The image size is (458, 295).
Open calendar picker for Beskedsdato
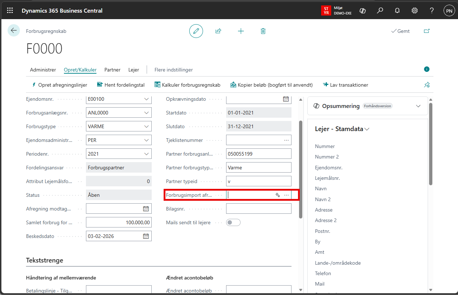coord(146,236)
